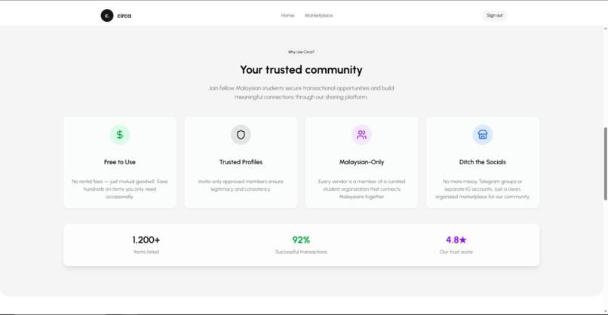Click the green dollar sign icon
Image resolution: width=608 pixels, height=315 pixels.
(120, 134)
